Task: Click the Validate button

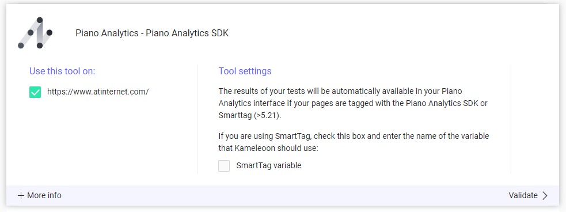Action: point(528,196)
